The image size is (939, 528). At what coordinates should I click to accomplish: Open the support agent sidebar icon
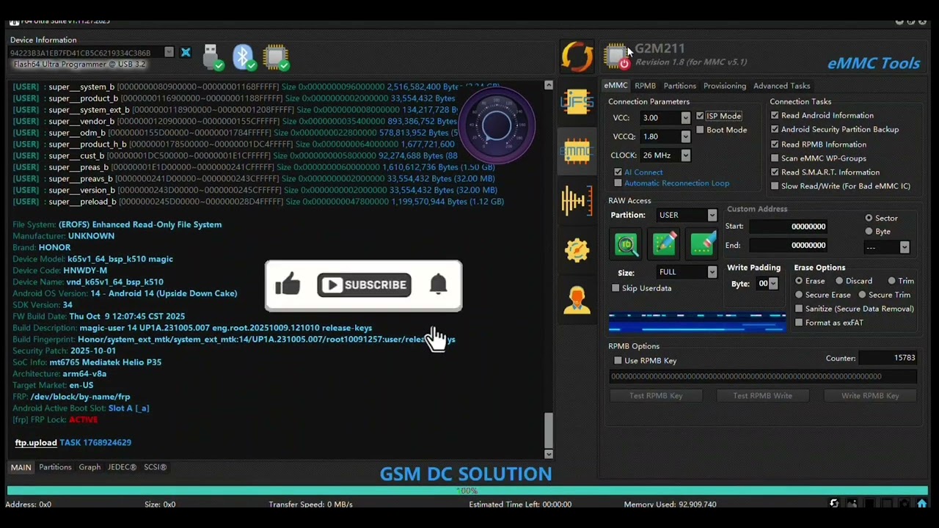point(577,299)
